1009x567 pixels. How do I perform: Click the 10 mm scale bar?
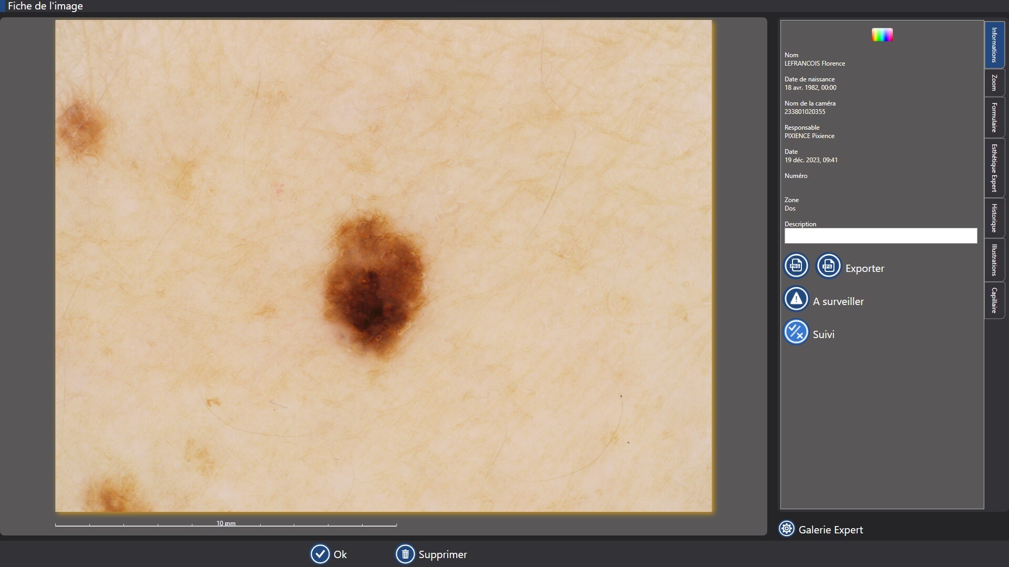[x=226, y=524]
